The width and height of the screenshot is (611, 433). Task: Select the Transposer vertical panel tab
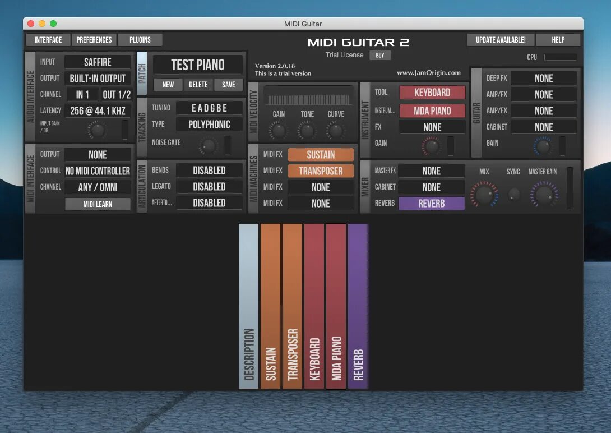(292, 306)
